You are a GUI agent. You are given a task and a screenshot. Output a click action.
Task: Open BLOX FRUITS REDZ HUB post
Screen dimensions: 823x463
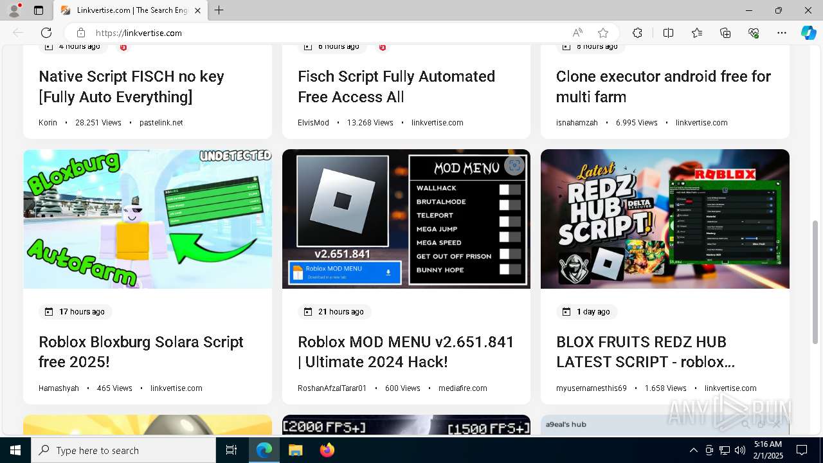(646, 352)
